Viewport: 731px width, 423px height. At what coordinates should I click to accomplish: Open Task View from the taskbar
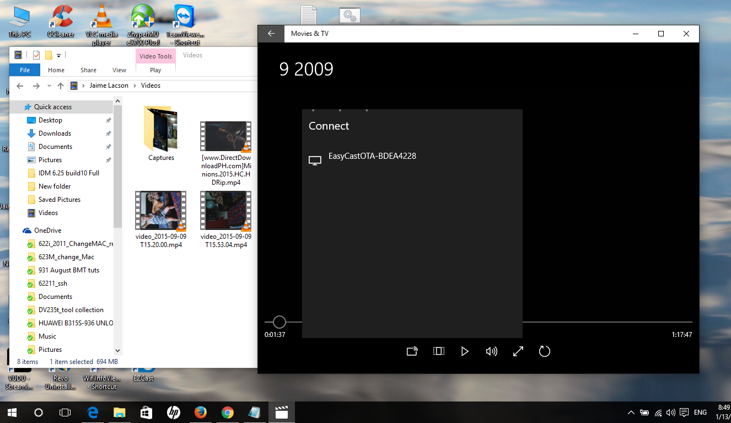65,412
